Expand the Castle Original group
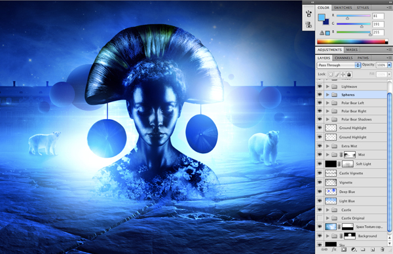Image resolution: width=393 pixels, height=254 pixels. pyautogui.click(x=327, y=218)
